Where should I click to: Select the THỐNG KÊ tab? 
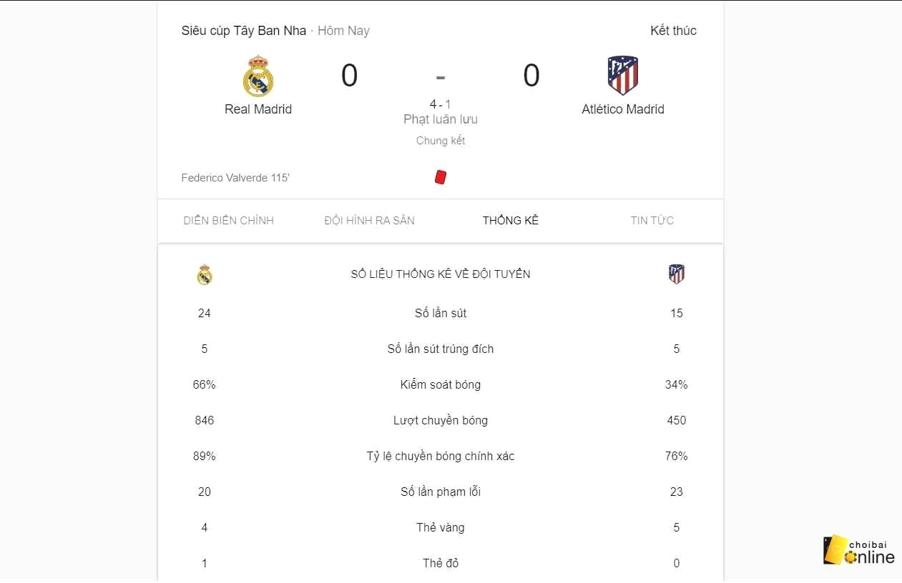511,220
